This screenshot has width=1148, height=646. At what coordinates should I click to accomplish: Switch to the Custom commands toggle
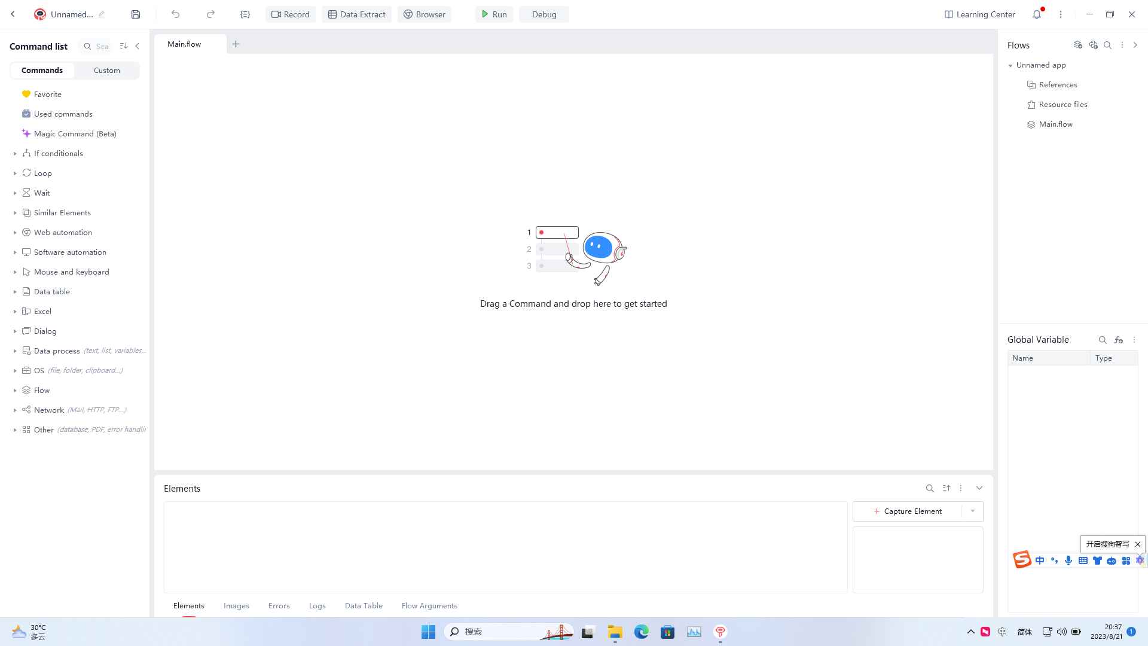(x=107, y=71)
